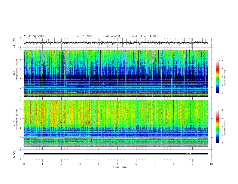
Task: Click the '-3' tick on ch.1 colorbar
Action: [x=221, y=60]
